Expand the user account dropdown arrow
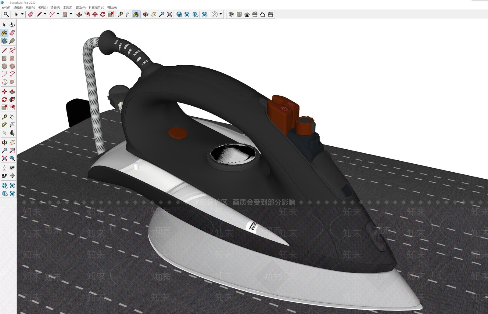 click(x=221, y=14)
